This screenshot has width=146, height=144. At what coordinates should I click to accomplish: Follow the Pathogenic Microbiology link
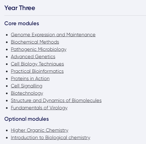(x=38, y=49)
